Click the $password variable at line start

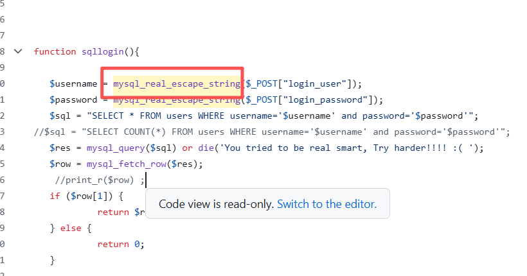tap(73, 99)
